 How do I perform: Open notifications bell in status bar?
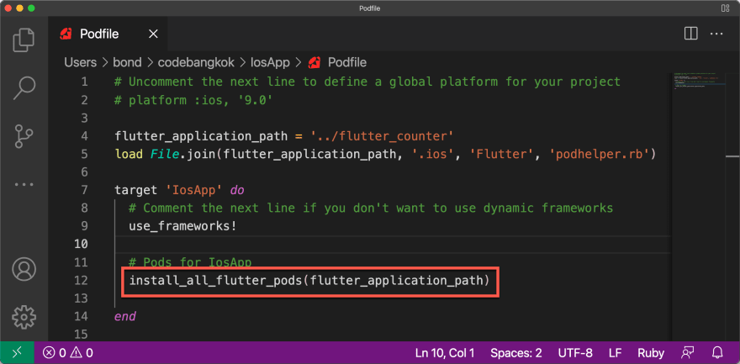coord(717,353)
